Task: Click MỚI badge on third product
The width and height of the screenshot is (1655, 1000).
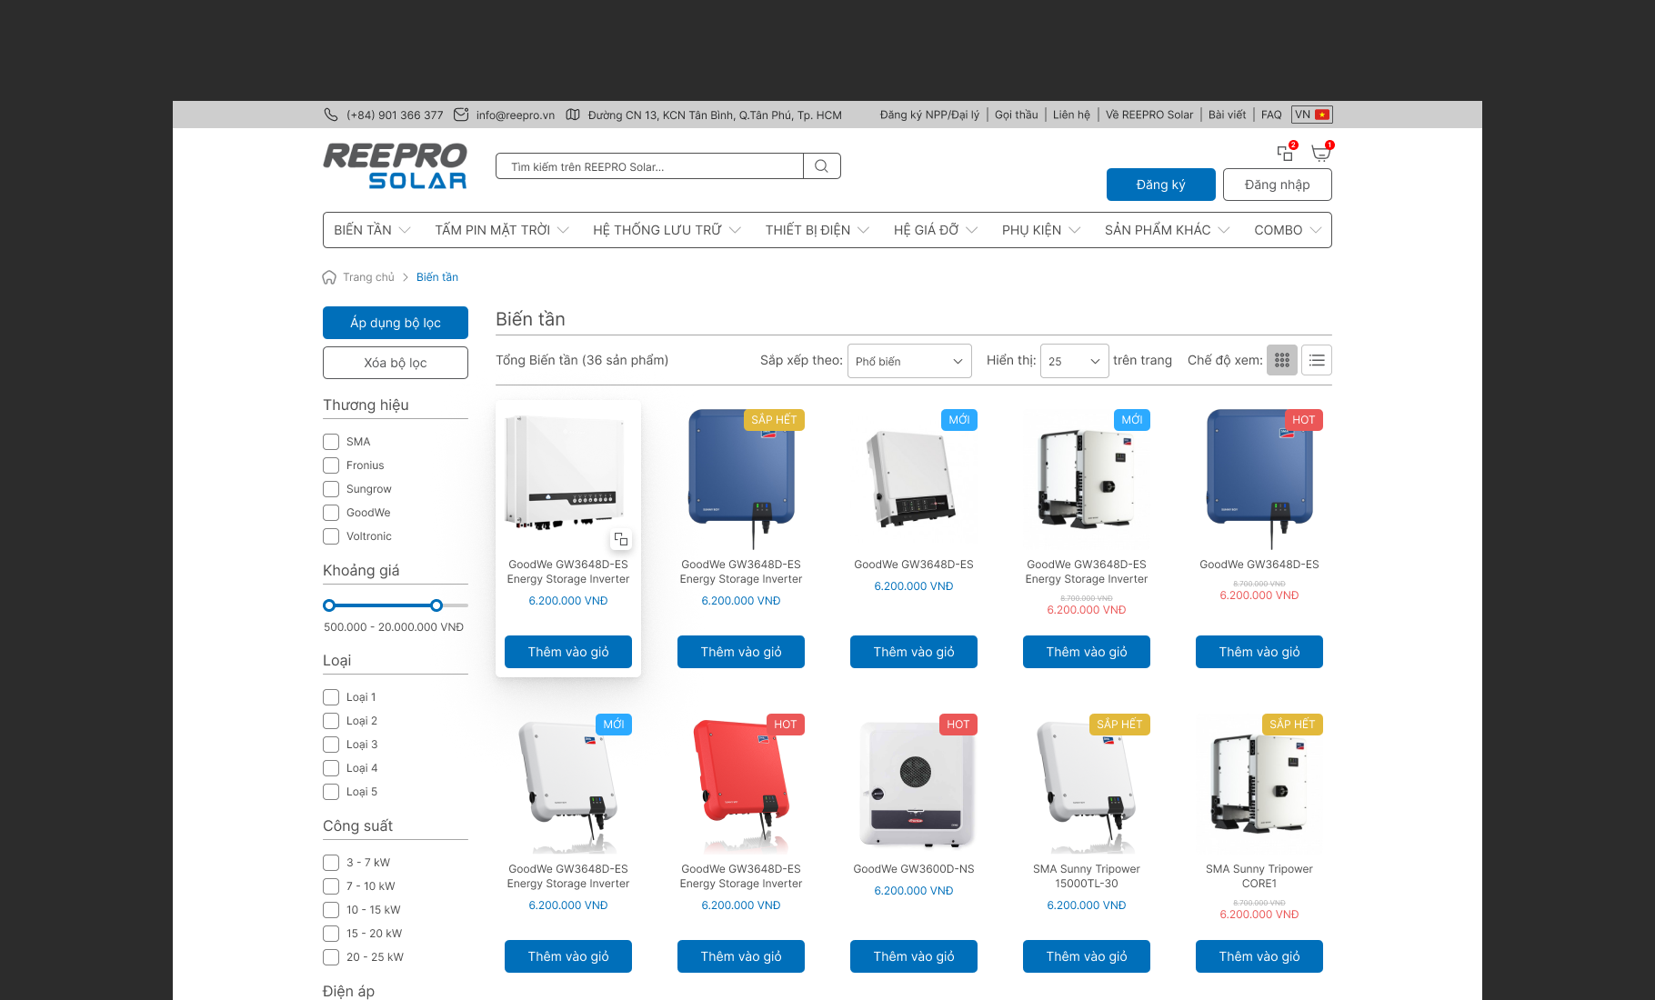Action: coord(959,420)
